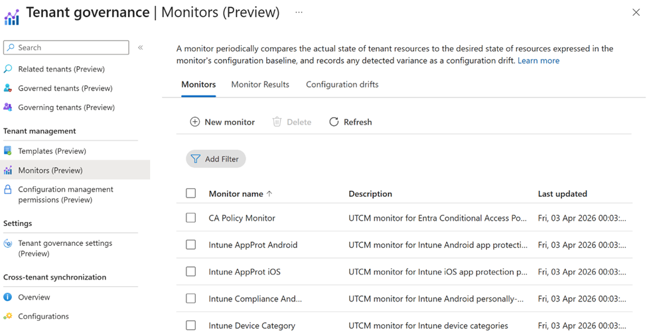647x336 pixels.
Task: Open the ellipsis more options menu
Action: tap(299, 13)
